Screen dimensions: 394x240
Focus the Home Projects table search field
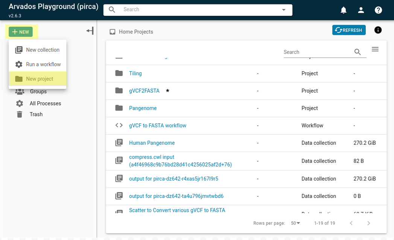tap(317, 52)
